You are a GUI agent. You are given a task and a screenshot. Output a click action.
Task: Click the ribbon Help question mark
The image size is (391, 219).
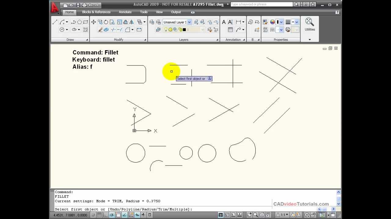337,12
